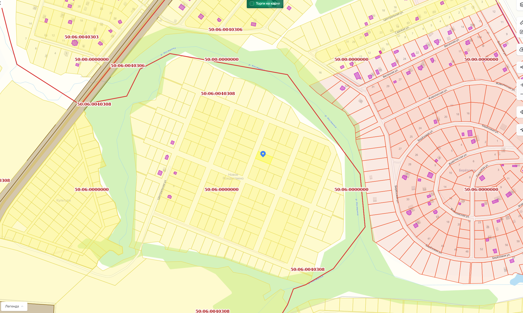
Task: Click the 'Торги на карте' label text
Action: coord(268,4)
